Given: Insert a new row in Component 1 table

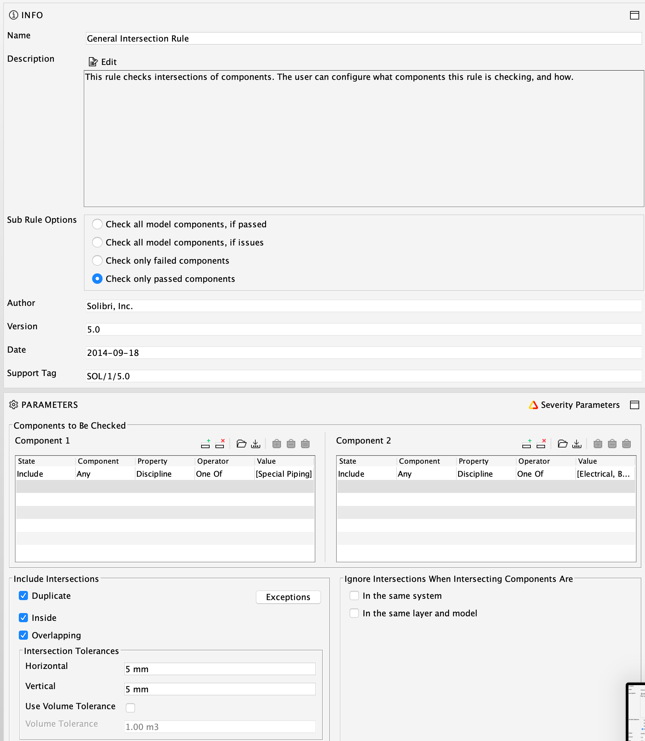Looking at the screenshot, I should coord(205,444).
